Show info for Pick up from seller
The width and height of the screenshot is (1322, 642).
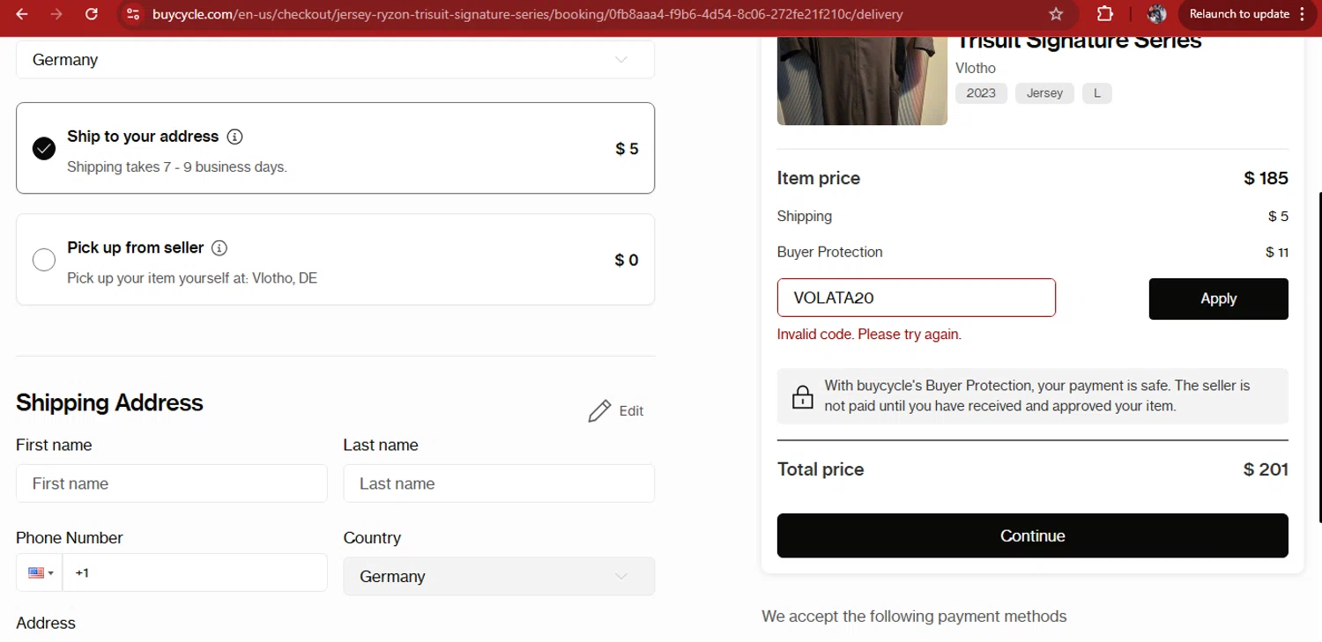point(219,248)
